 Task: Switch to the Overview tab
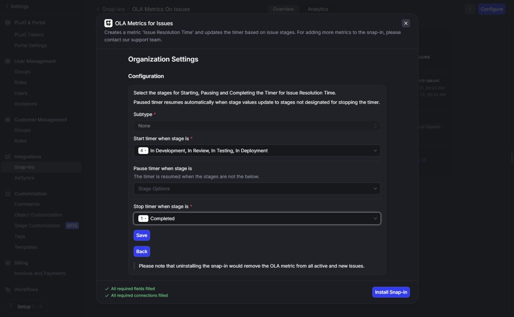(283, 9)
